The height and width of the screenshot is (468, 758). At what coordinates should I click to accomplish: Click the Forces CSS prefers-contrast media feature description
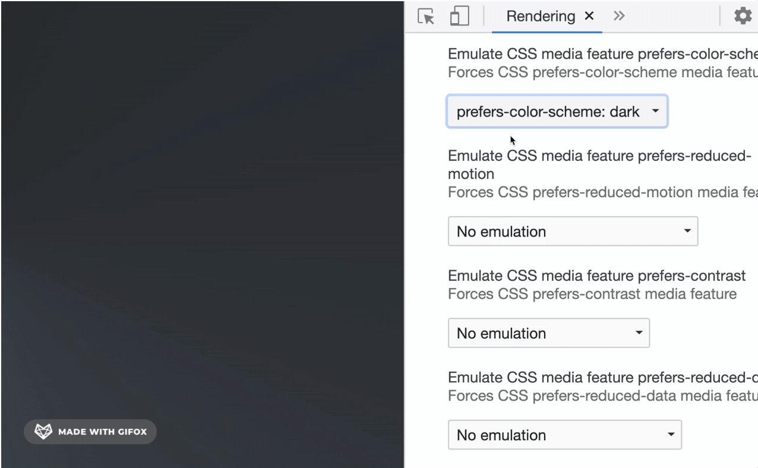click(x=592, y=294)
